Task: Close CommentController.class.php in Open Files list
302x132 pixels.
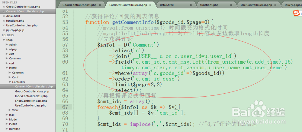Action: (x=4, y=11)
